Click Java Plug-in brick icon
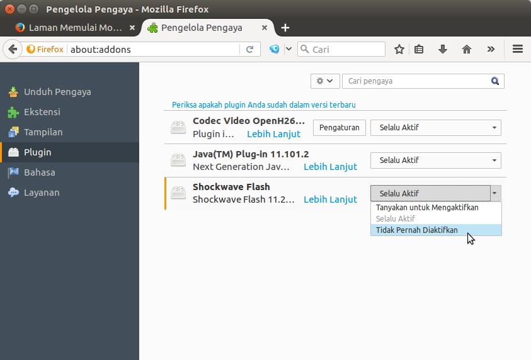The height and width of the screenshot is (360, 531). pyautogui.click(x=178, y=160)
